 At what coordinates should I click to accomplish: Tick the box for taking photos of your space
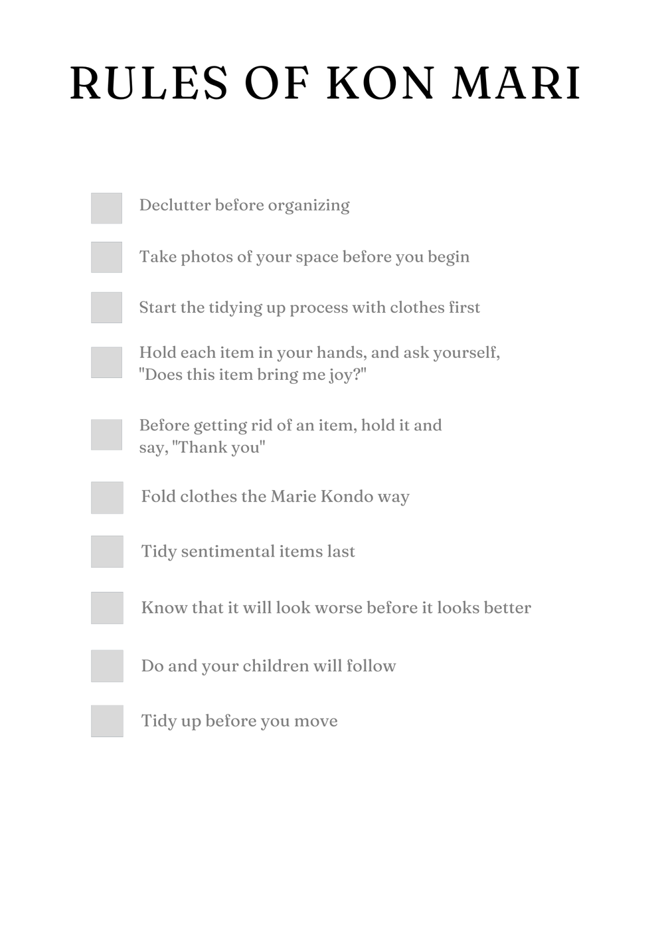coord(106,257)
